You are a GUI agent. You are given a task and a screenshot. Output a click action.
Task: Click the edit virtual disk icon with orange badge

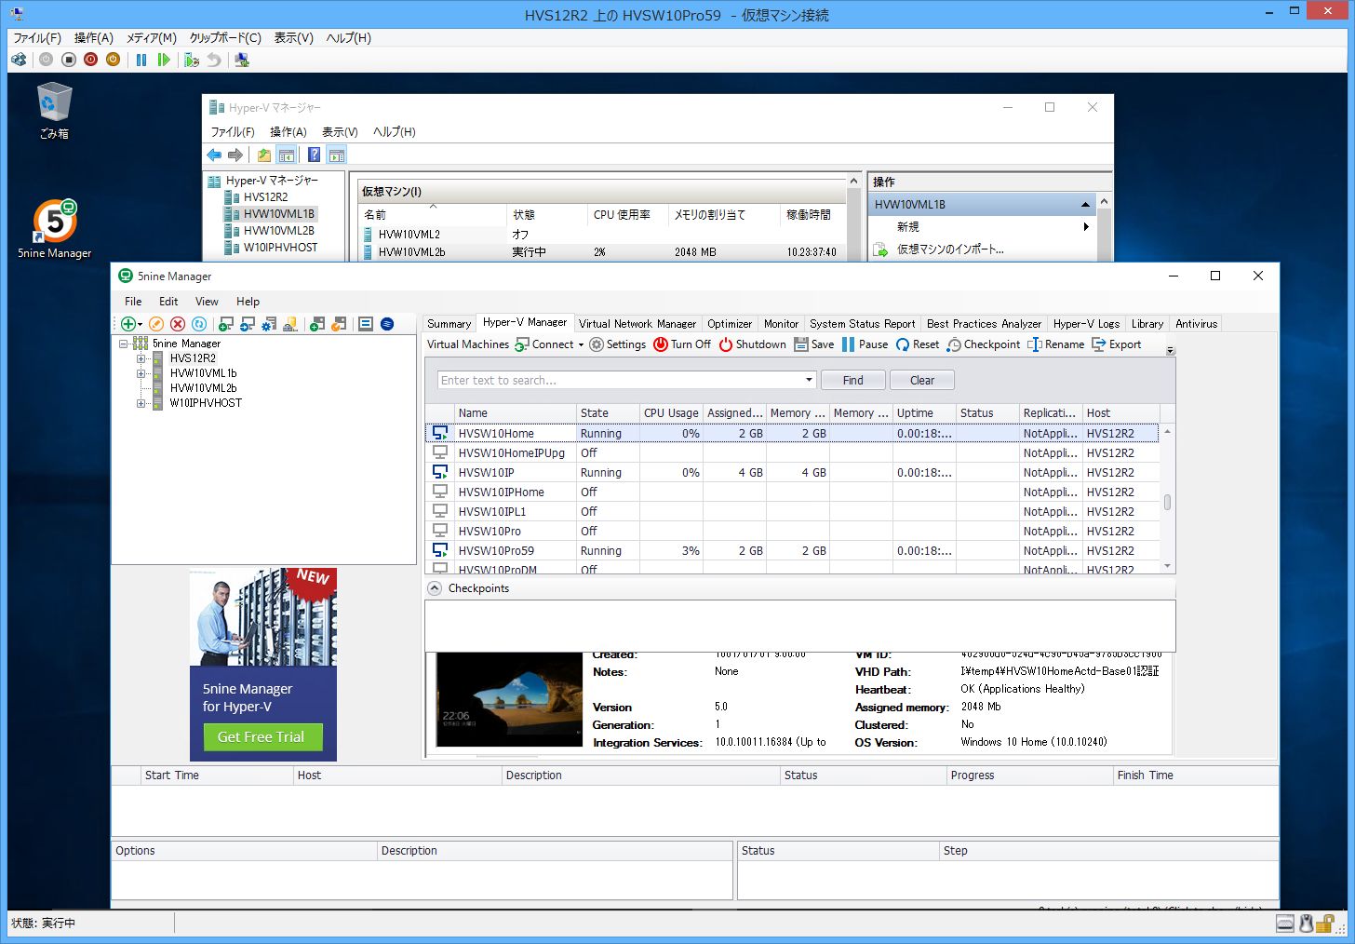pos(339,324)
